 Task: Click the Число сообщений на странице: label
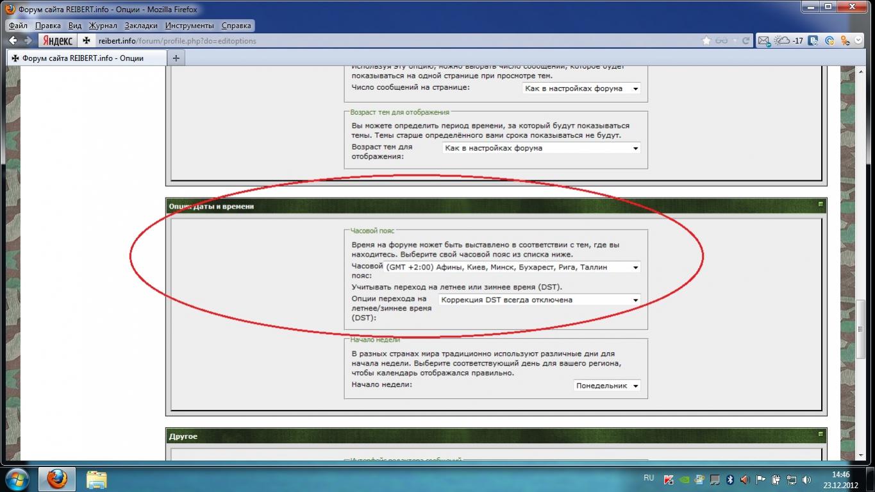click(x=411, y=87)
